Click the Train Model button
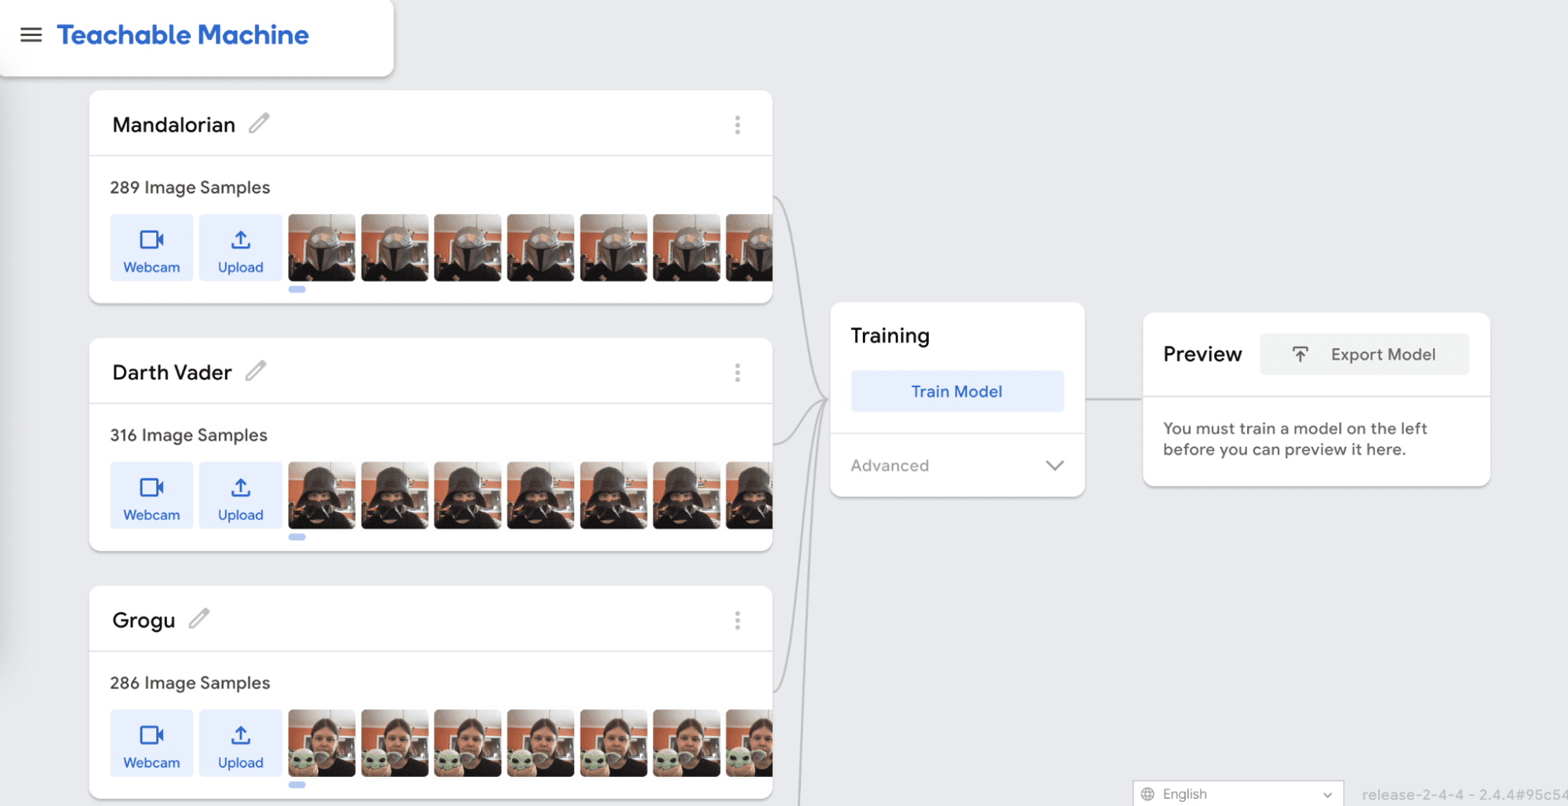The height and width of the screenshot is (806, 1568). pyautogui.click(x=957, y=391)
